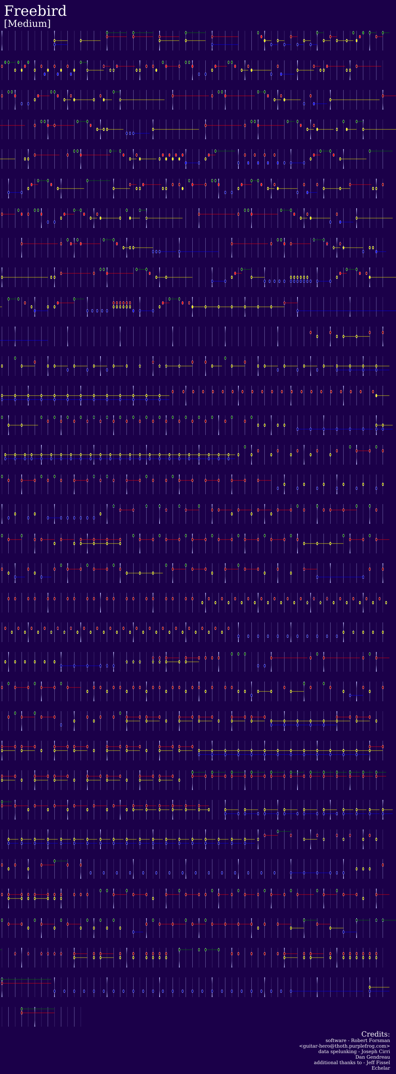Open the guitar-hero@thoth.purplefrog.com email address
The height and width of the screenshot is (1074, 396).
[x=344, y=1046]
